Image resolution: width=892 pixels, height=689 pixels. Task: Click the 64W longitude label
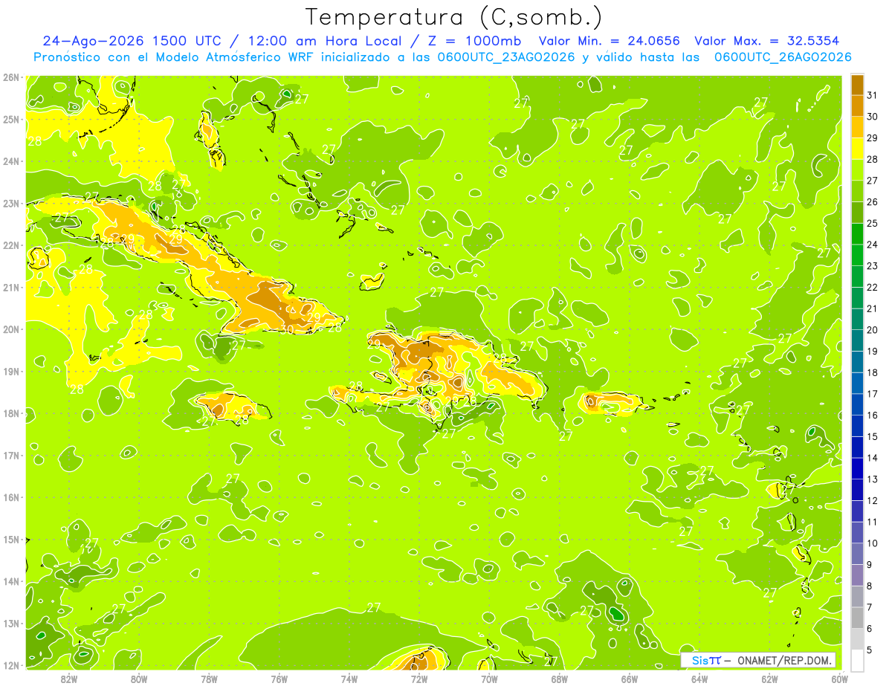point(699,679)
